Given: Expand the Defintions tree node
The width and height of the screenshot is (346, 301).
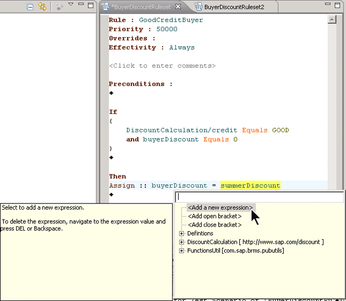Looking at the screenshot, I should 182,233.
